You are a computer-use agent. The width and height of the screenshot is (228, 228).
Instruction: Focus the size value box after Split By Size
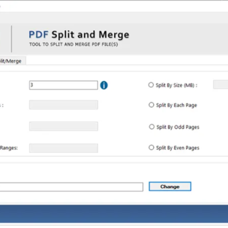coord(221,84)
